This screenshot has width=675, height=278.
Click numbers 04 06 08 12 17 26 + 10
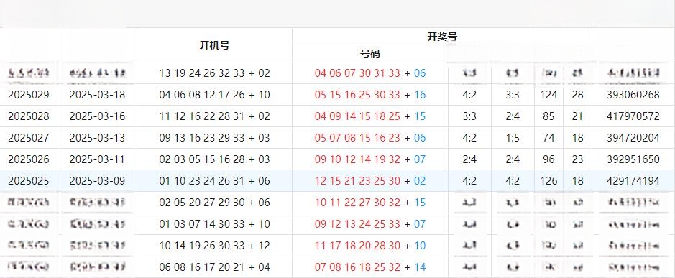click(214, 95)
